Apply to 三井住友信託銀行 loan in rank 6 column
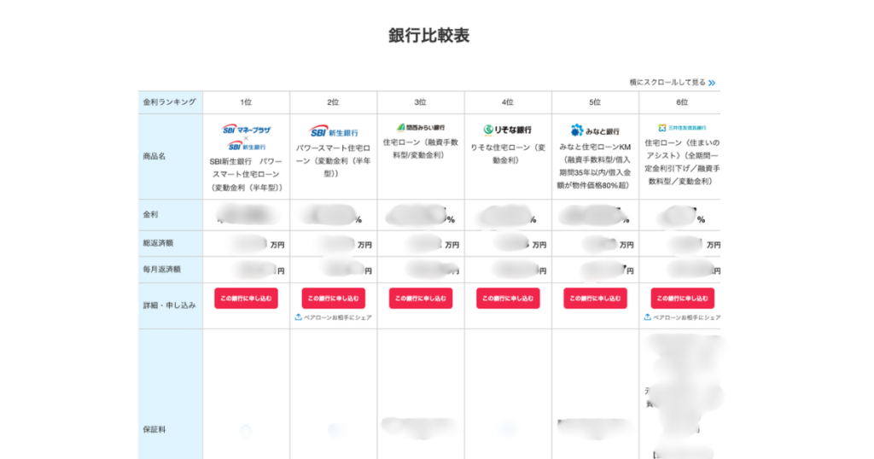The height and width of the screenshot is (459, 874). click(x=682, y=298)
